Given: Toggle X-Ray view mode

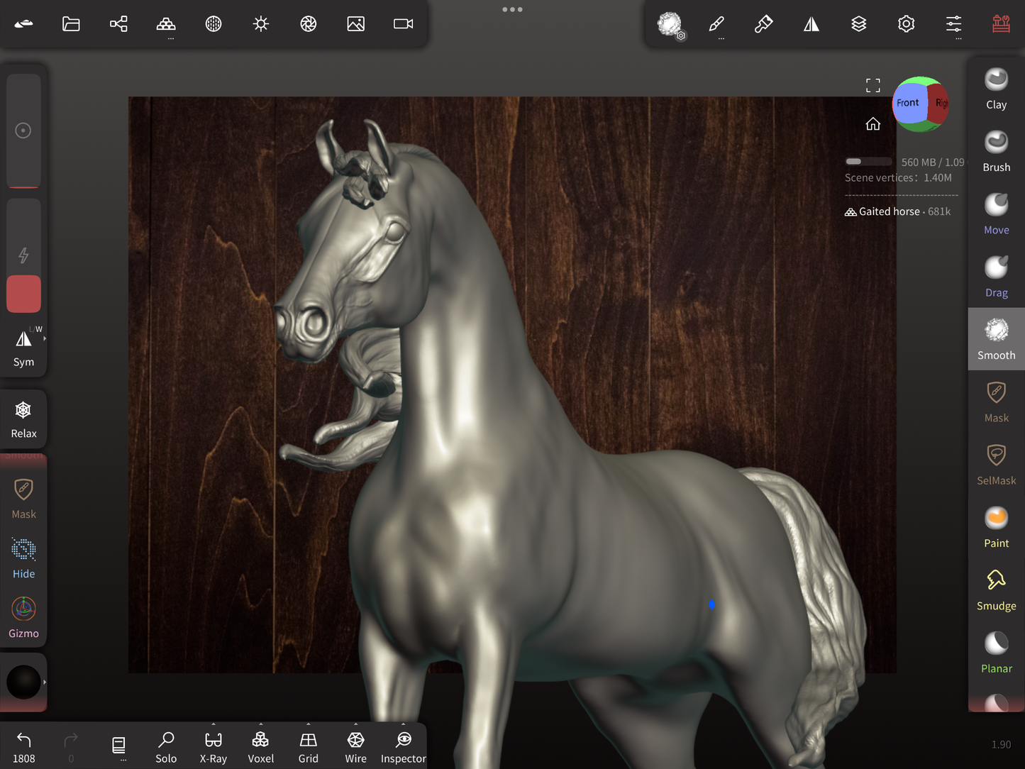Looking at the screenshot, I should (213, 747).
